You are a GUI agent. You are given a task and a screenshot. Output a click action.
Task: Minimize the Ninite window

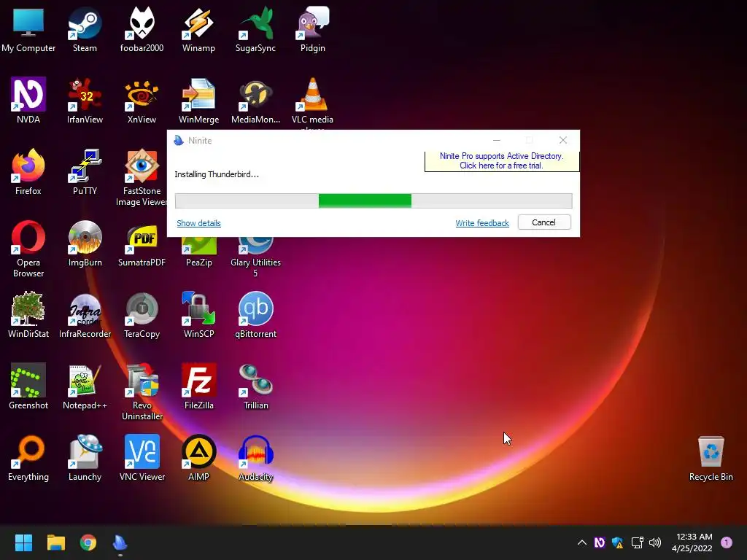point(496,140)
